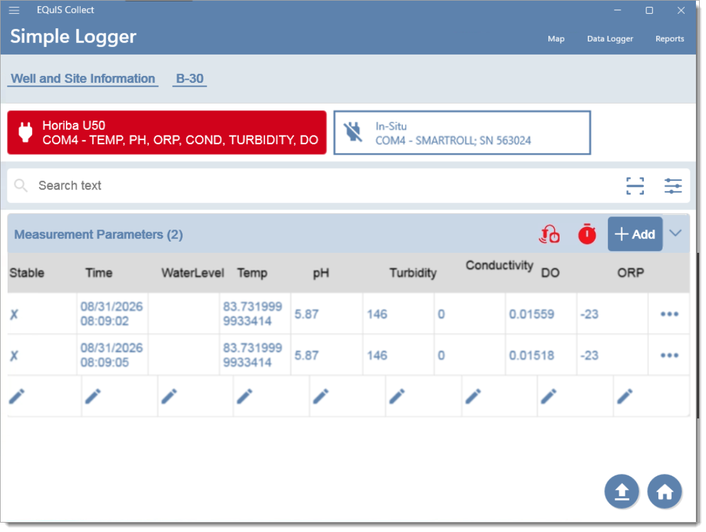
Task: Click pH 5.87 in 08:09:05 row
Action: click(x=306, y=355)
